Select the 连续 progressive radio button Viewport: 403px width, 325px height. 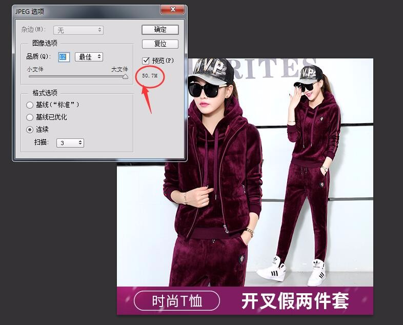pyautogui.click(x=30, y=130)
